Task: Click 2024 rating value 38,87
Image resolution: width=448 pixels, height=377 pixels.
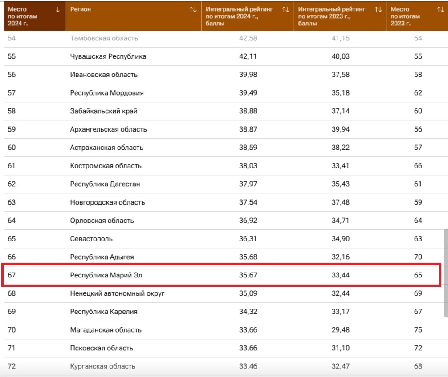Action: click(x=248, y=129)
